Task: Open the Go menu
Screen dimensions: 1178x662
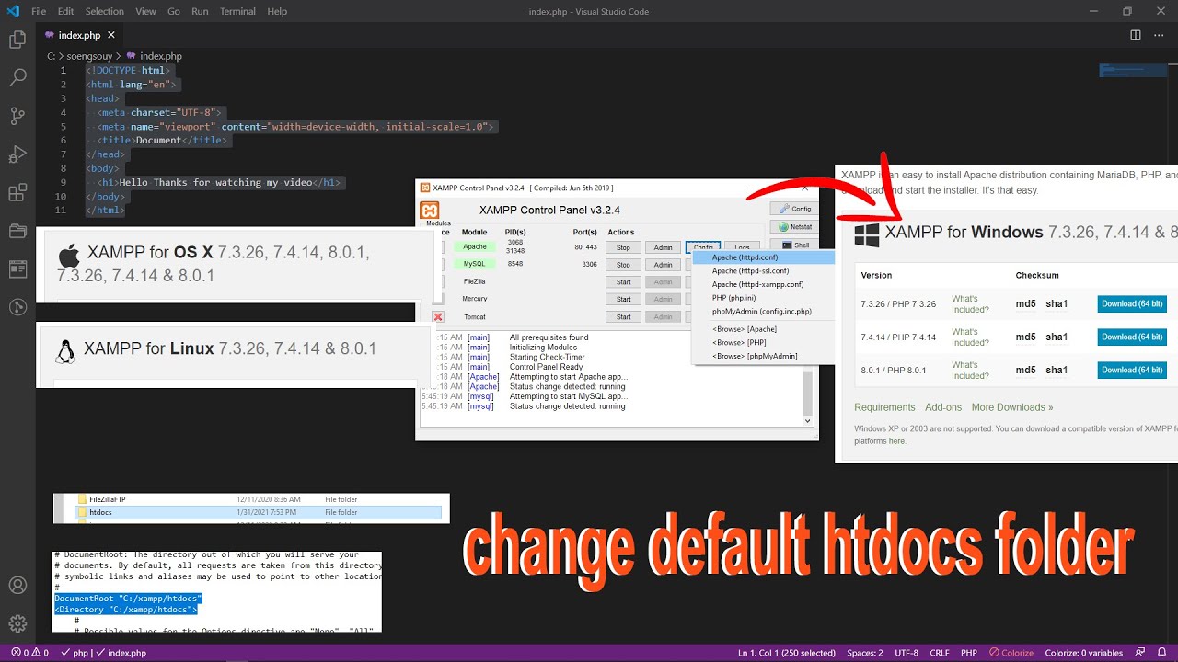Action: tap(174, 11)
